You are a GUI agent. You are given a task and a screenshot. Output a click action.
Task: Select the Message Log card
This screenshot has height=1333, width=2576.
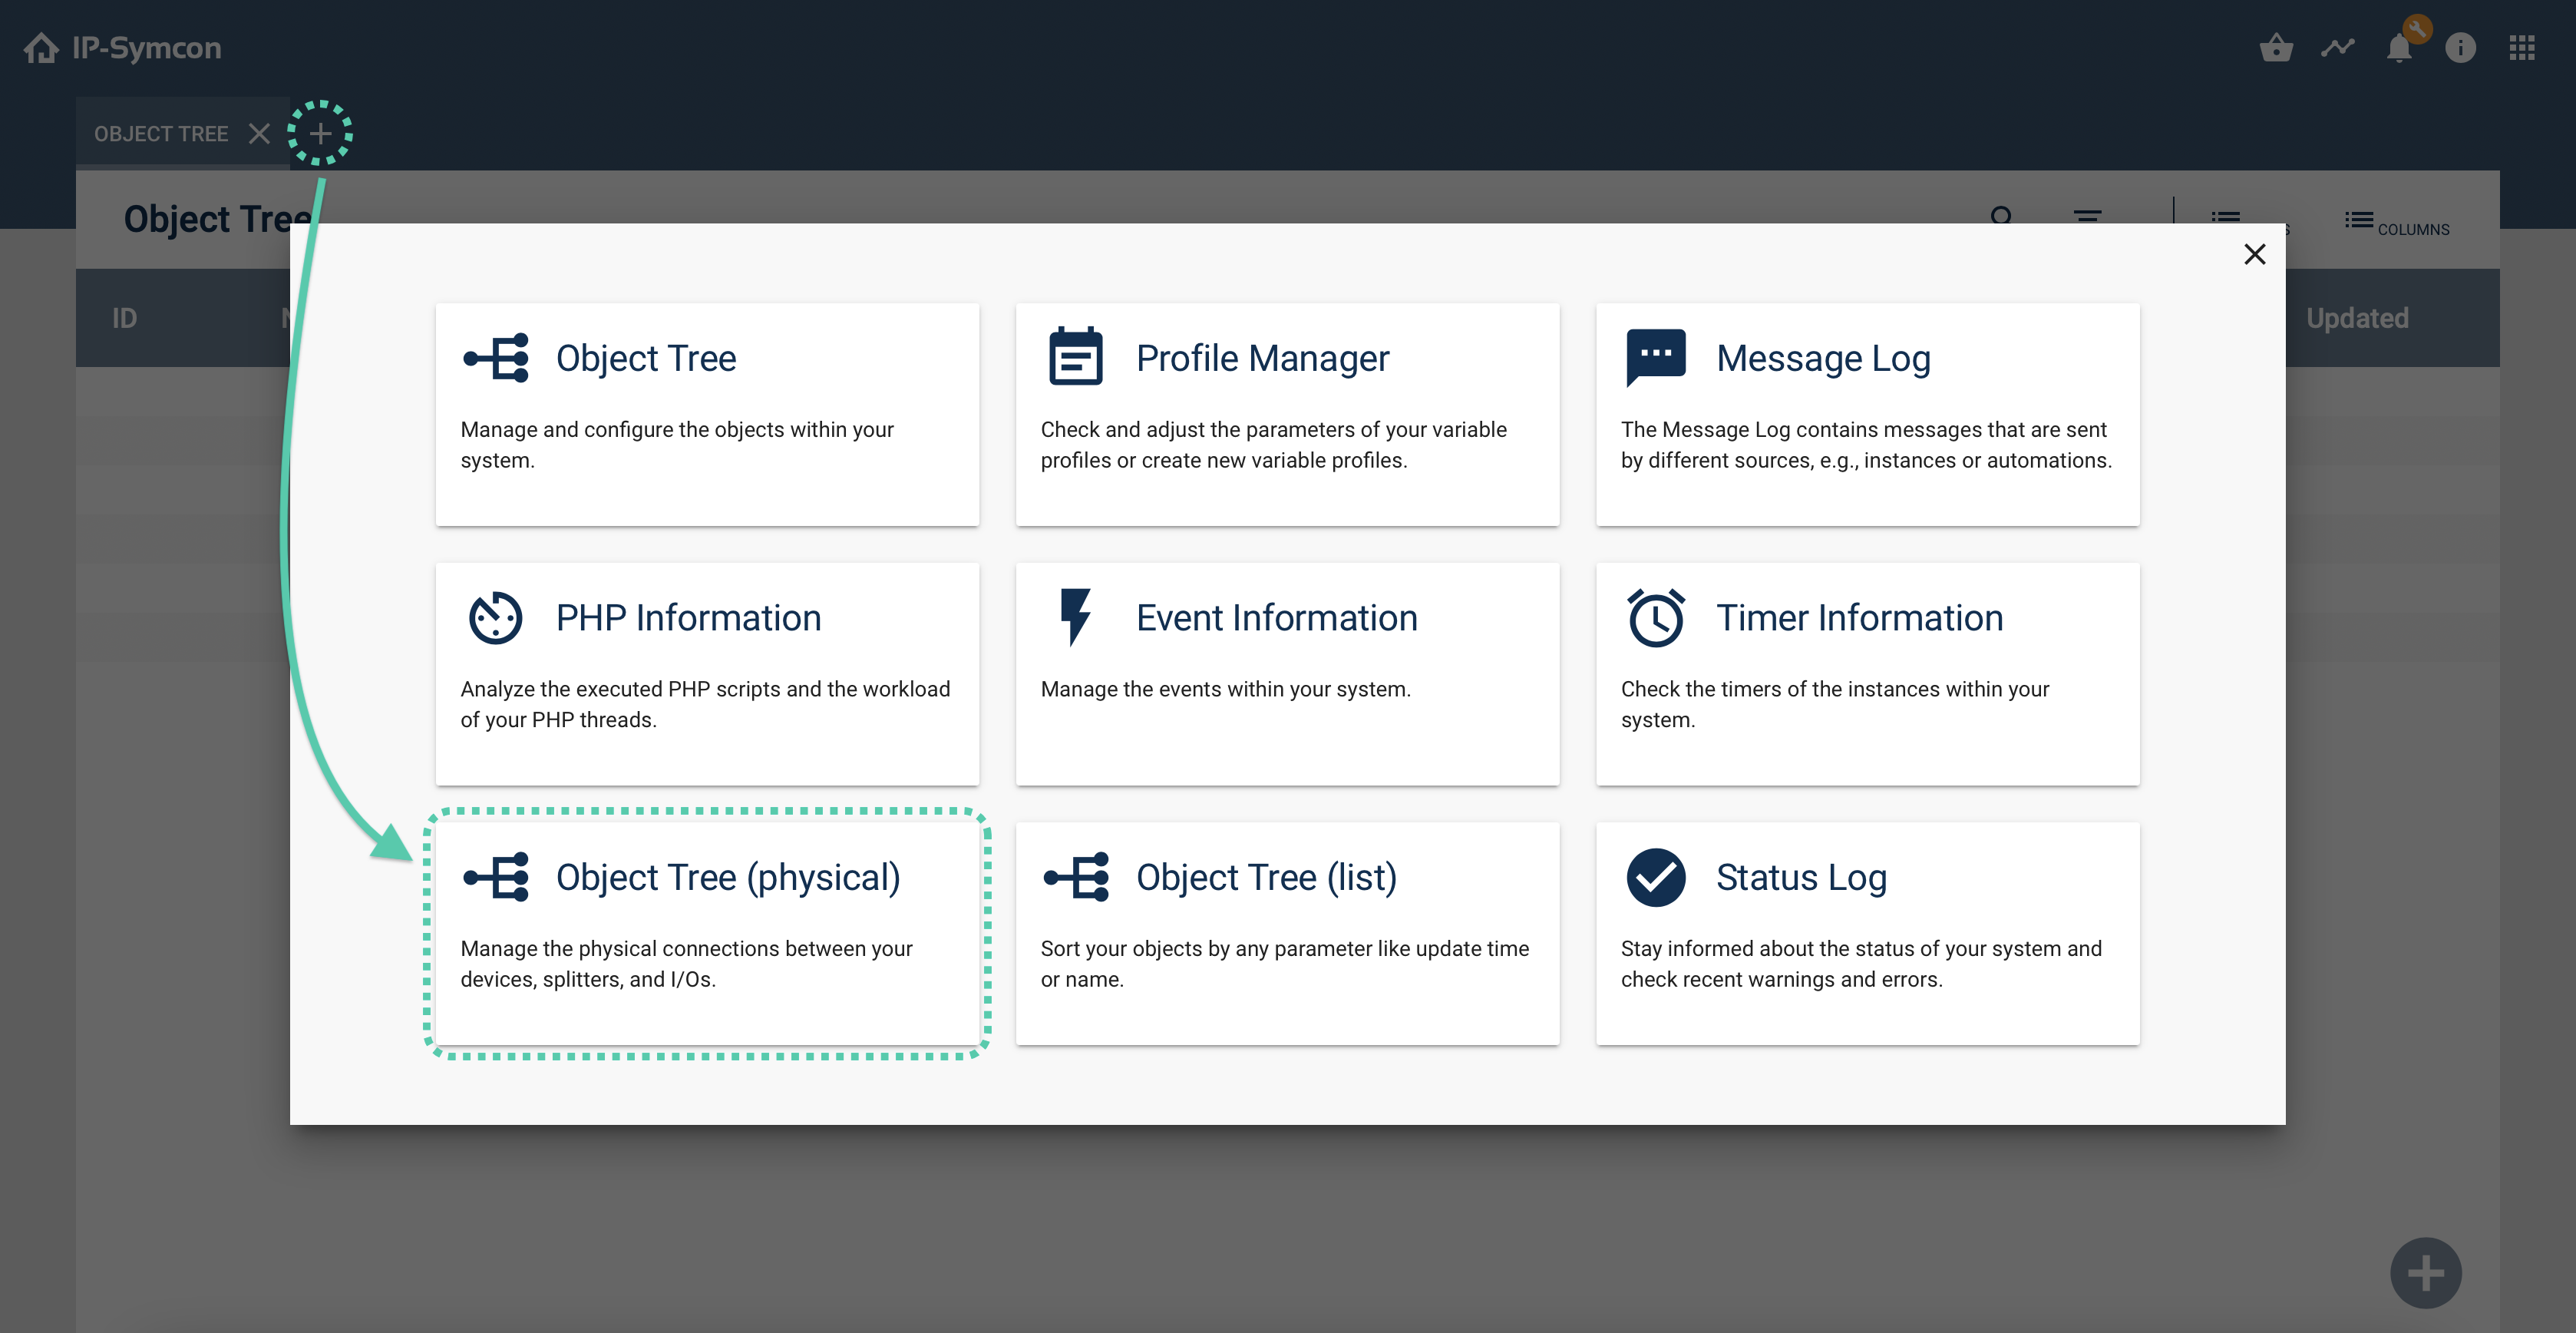click(x=1867, y=414)
